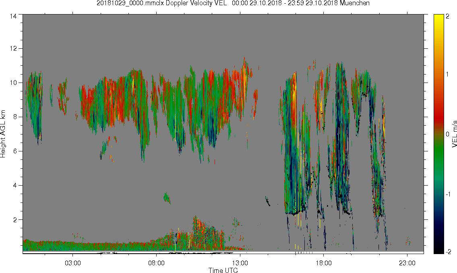
Task: Click the 8 km height tick label
Action: tap(14, 117)
